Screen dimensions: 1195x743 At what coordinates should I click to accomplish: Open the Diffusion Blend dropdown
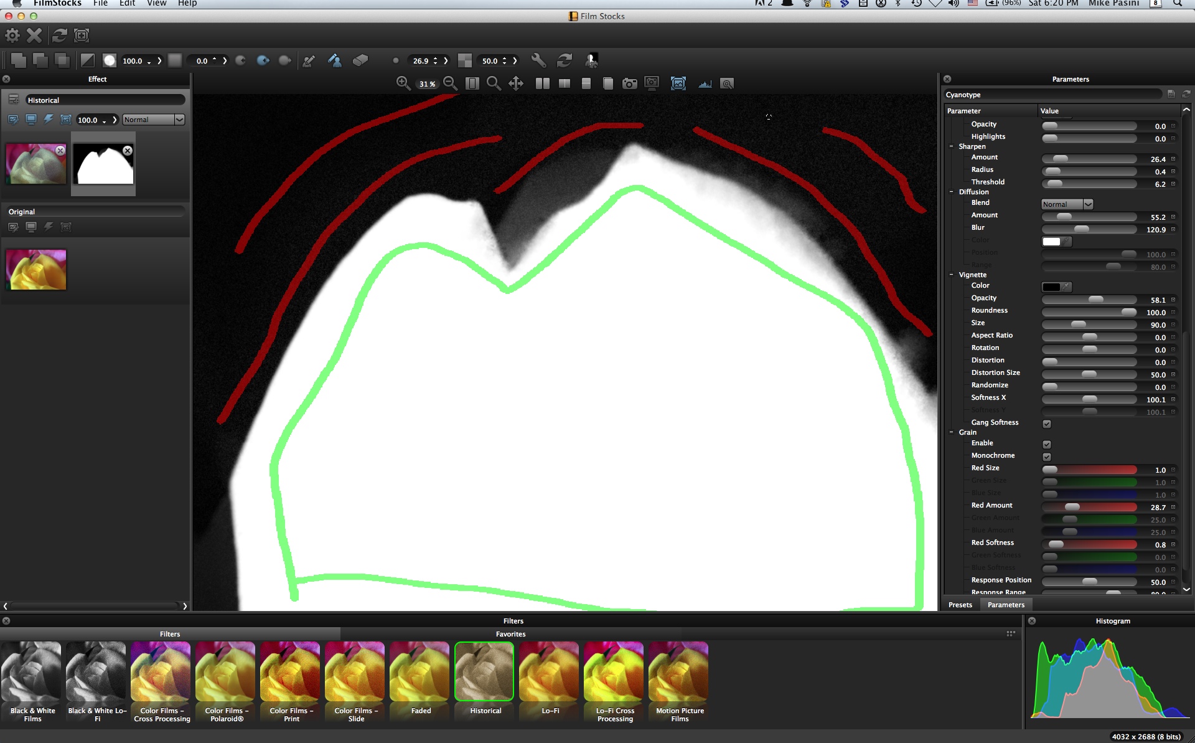pos(1067,204)
